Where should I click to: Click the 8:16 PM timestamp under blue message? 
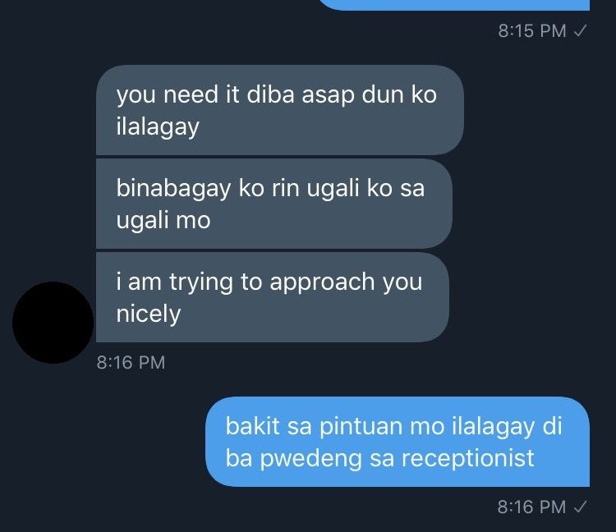(531, 507)
